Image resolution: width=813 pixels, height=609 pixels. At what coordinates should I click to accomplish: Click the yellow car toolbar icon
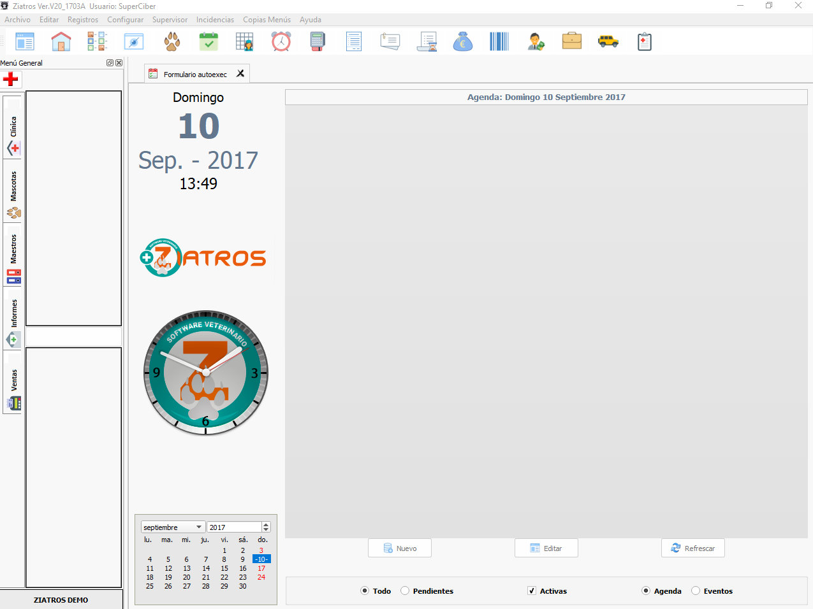click(x=608, y=42)
